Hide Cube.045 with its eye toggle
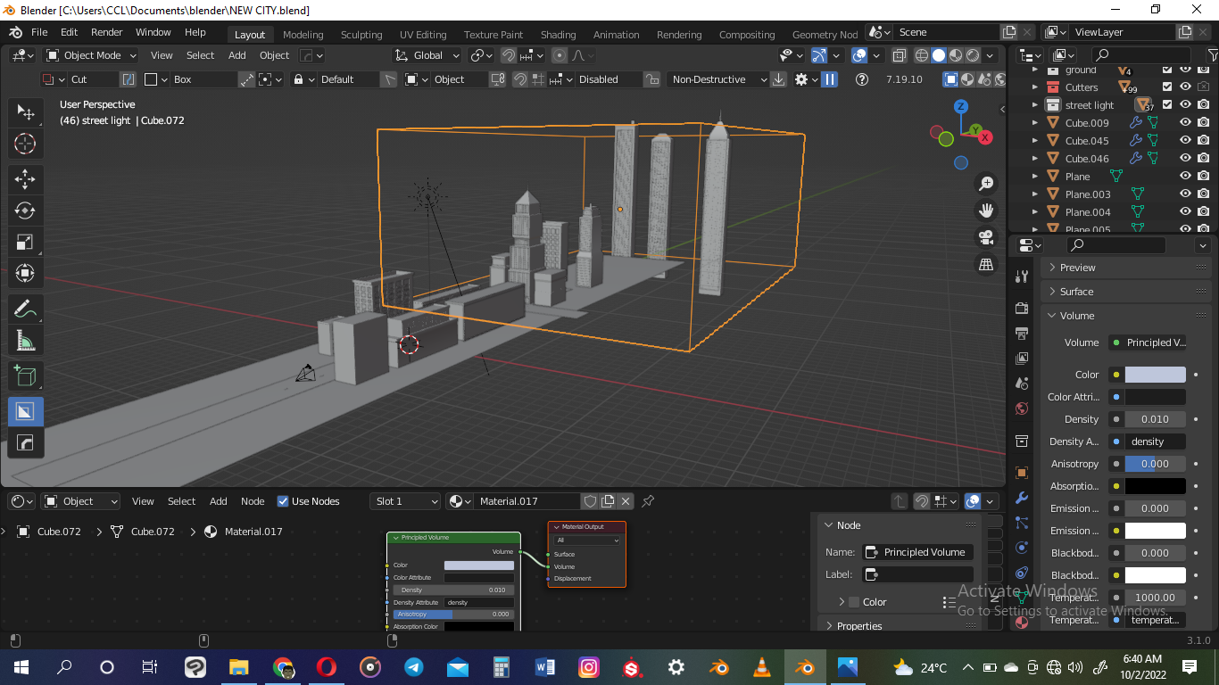The width and height of the screenshot is (1219, 685). click(1185, 140)
